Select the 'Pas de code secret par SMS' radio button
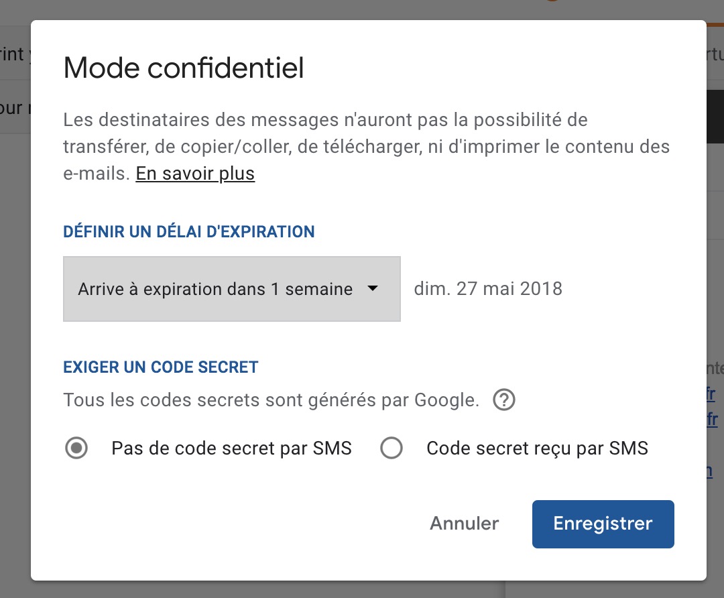 pyautogui.click(x=76, y=449)
